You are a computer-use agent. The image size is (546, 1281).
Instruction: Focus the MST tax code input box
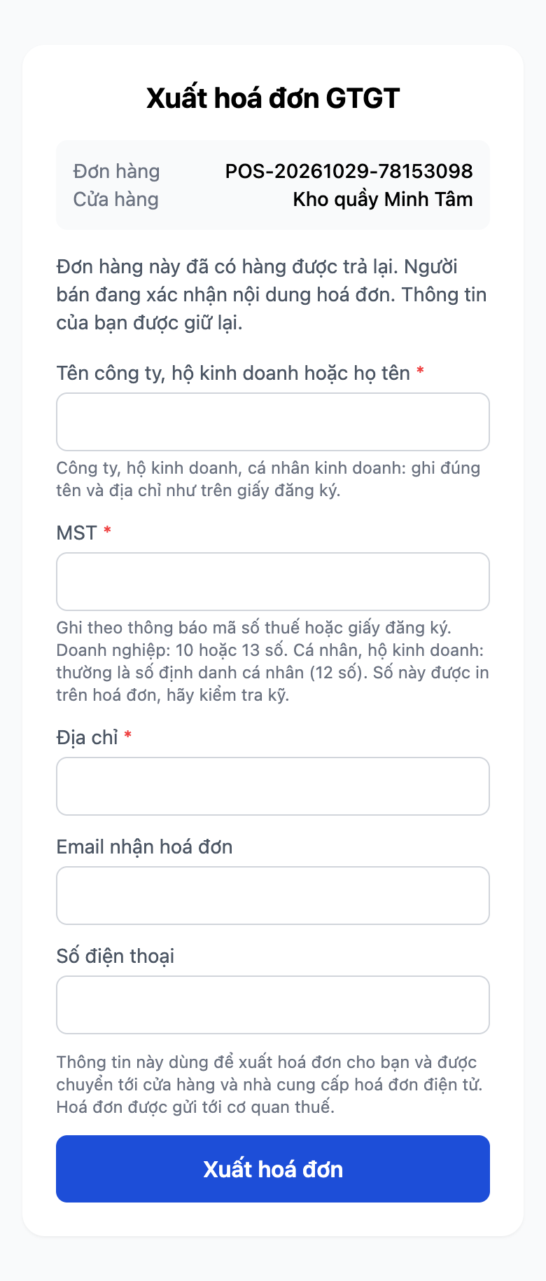tap(273, 582)
